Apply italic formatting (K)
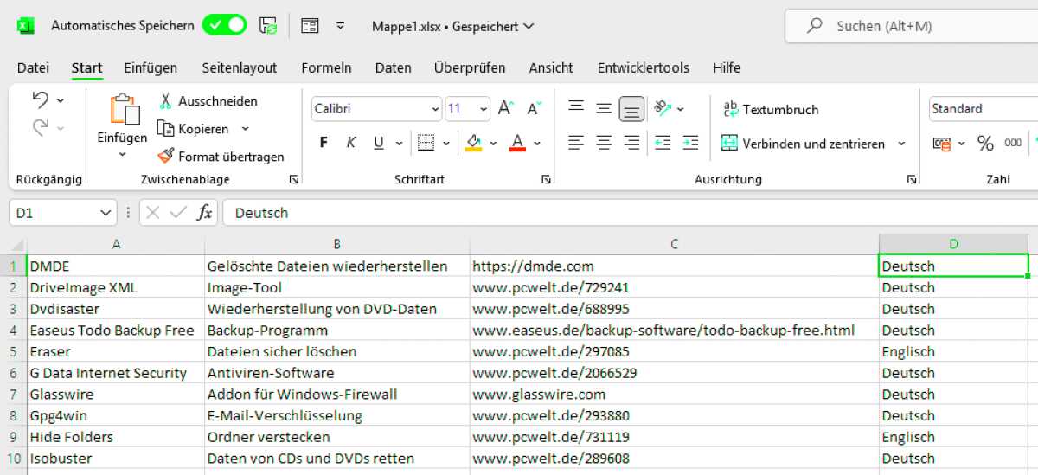The width and height of the screenshot is (1038, 475). (x=351, y=143)
